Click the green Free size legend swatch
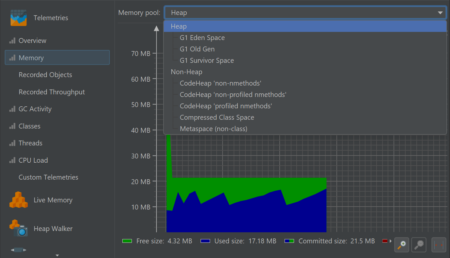Viewport: 450px width, 258px height. click(x=127, y=241)
